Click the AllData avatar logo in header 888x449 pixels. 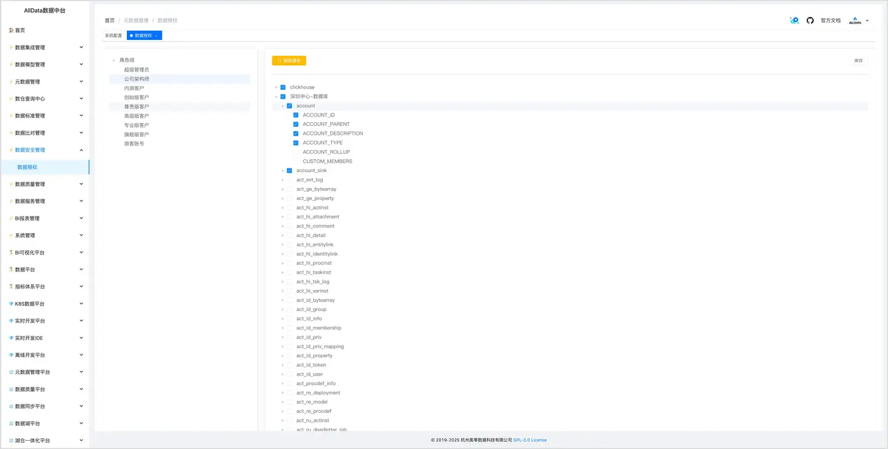[x=855, y=21]
